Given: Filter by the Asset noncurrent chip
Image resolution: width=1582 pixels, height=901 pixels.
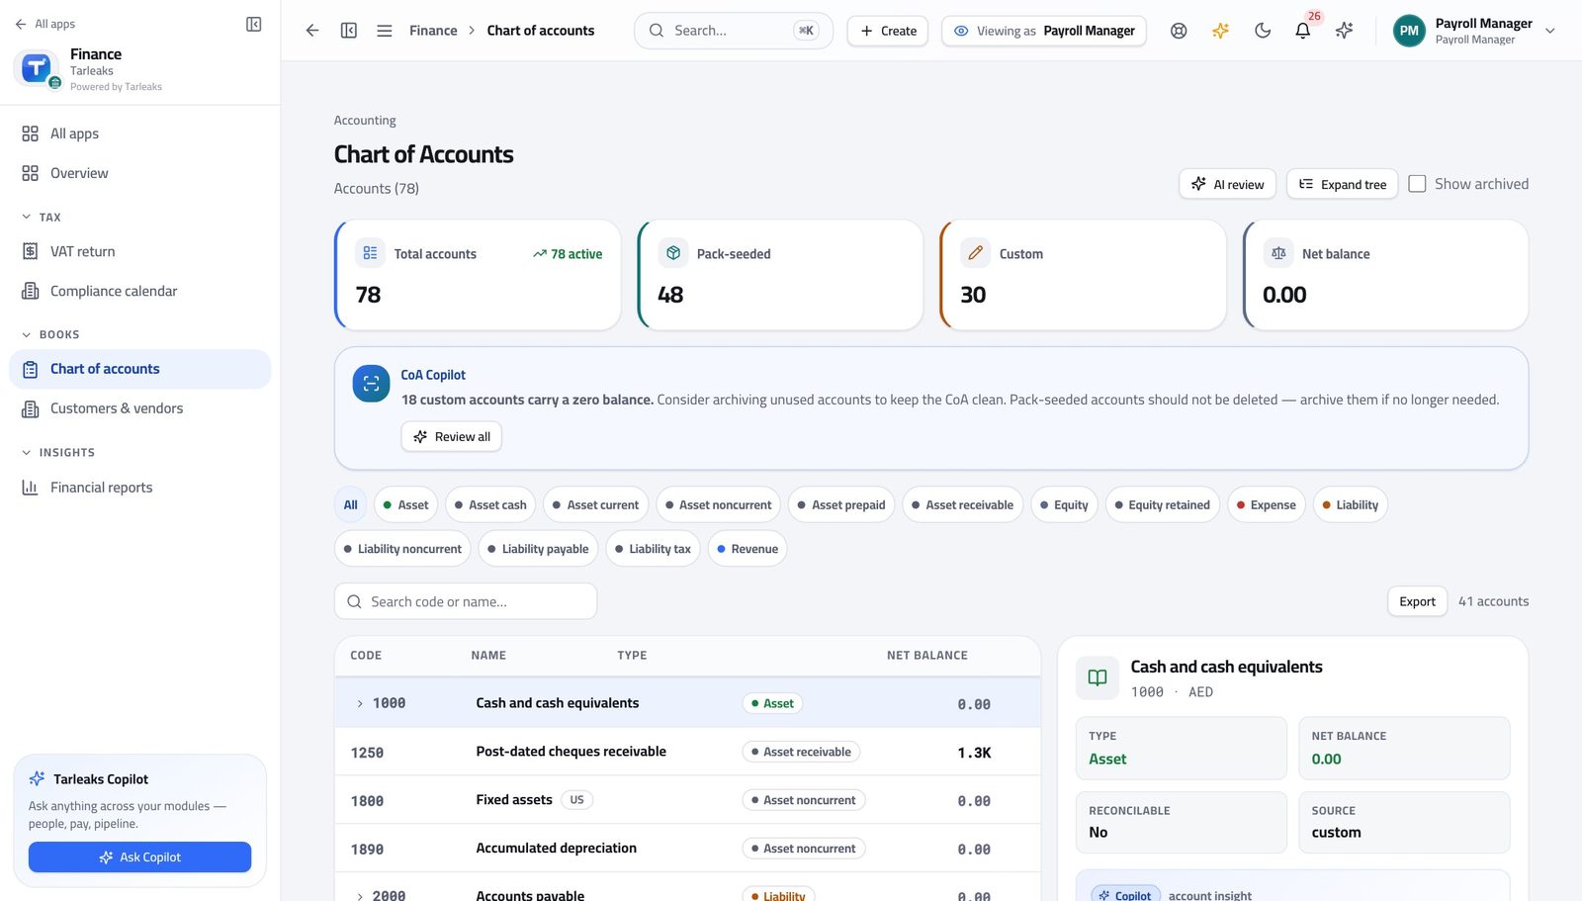Looking at the screenshot, I should click(x=718, y=504).
